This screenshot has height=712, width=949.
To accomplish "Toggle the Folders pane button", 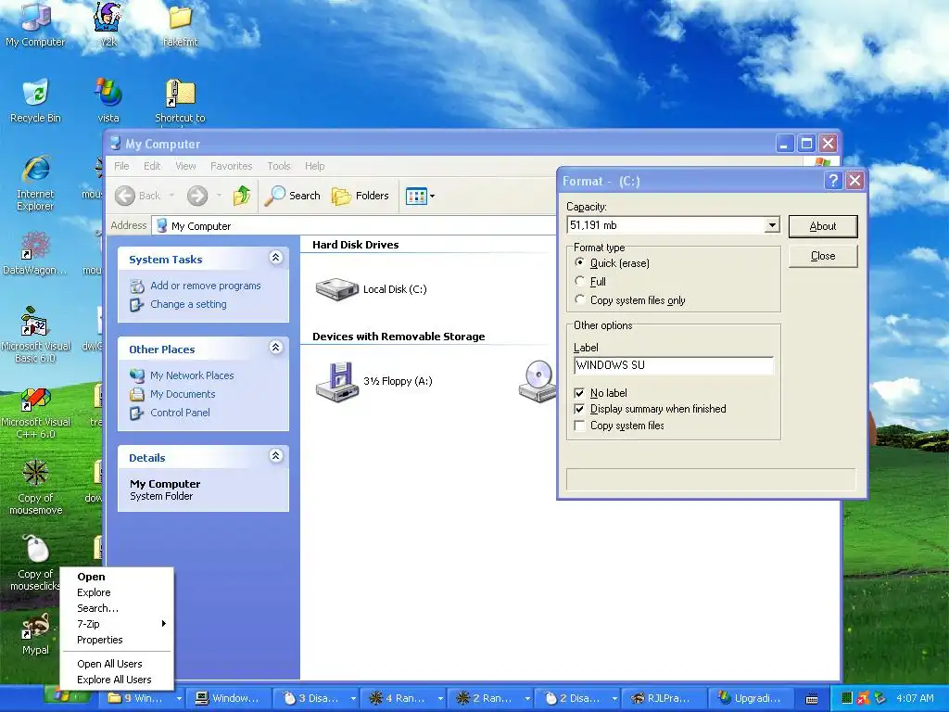I will [361, 196].
